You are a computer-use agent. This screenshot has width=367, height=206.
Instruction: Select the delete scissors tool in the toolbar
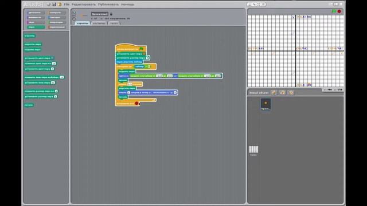coord(254,5)
